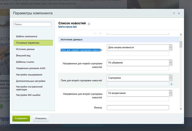Click label Поле для первой сортировки новостей
The height and width of the screenshot is (131, 192).
point(81,50)
